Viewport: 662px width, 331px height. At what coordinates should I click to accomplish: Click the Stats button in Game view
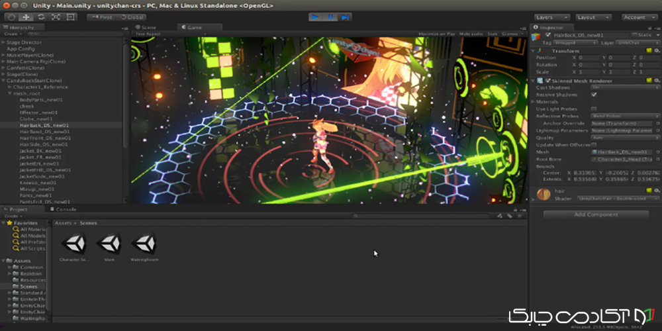[493, 34]
